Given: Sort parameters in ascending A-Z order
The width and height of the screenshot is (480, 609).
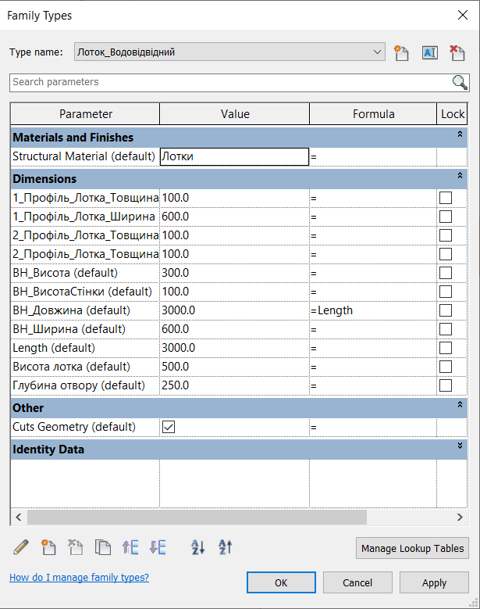Looking at the screenshot, I should tap(198, 547).
